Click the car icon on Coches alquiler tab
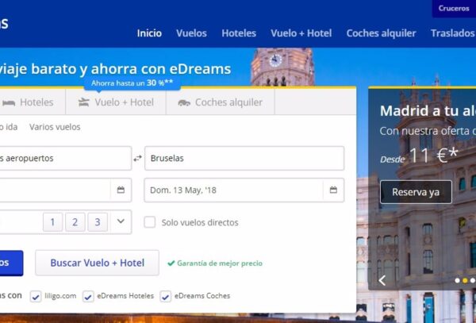 pos(184,102)
